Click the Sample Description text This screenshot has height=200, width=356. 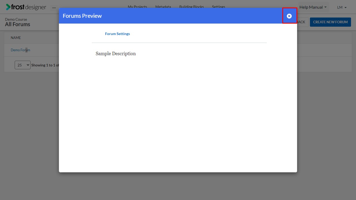(116, 54)
